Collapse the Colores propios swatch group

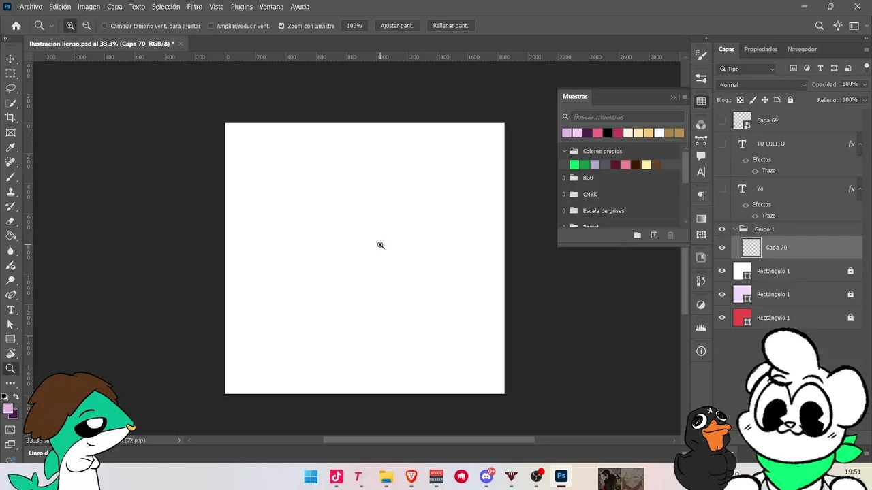564,151
